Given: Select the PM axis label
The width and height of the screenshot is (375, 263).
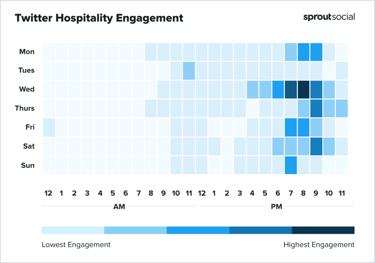Looking at the screenshot, I should [x=276, y=207].
